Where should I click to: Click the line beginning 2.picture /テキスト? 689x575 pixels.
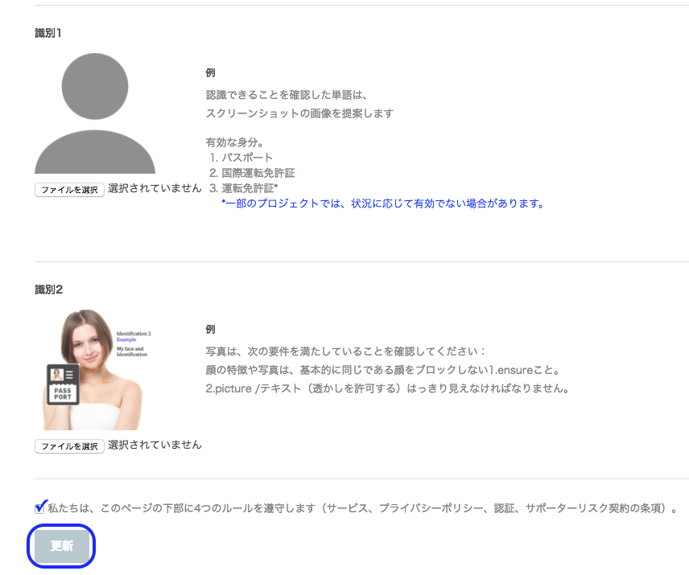coord(388,388)
